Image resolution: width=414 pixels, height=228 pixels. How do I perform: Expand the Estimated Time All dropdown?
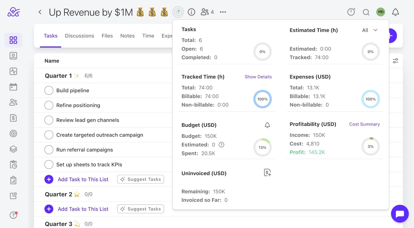coord(370,30)
